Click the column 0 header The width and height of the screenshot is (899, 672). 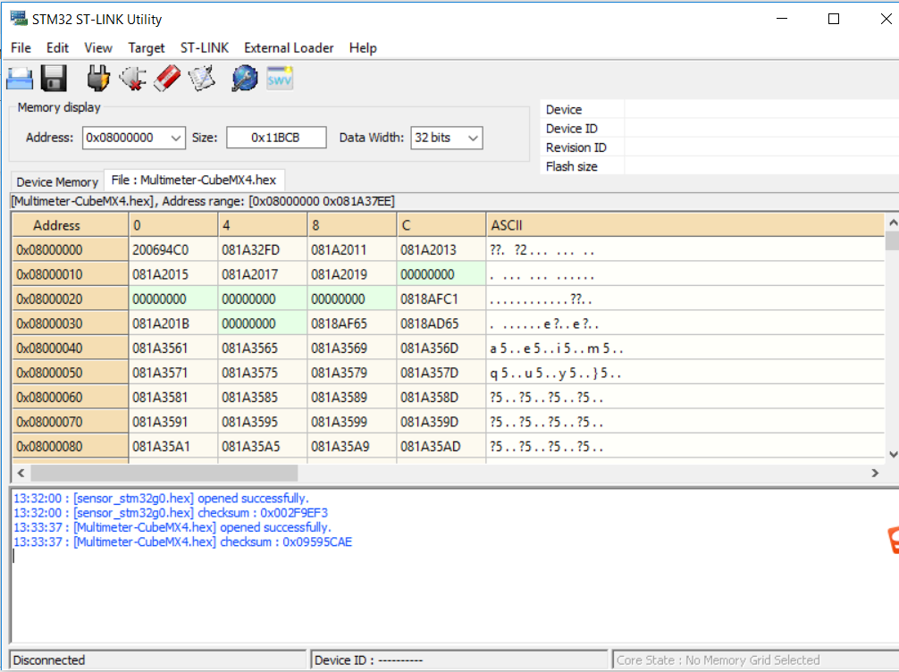[173, 225]
